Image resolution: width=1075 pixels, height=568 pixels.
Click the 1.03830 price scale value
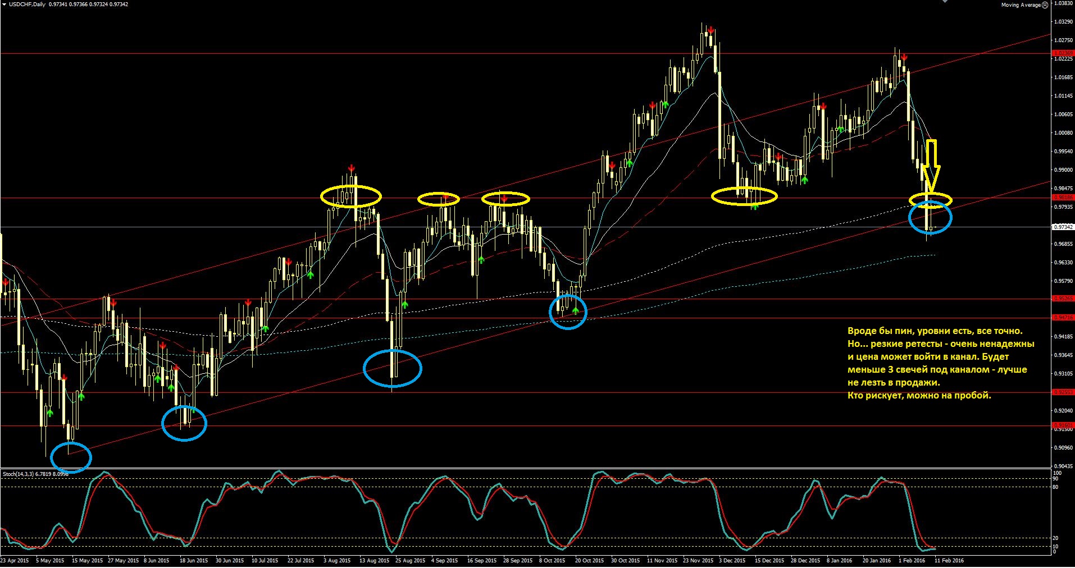tap(1063, 3)
